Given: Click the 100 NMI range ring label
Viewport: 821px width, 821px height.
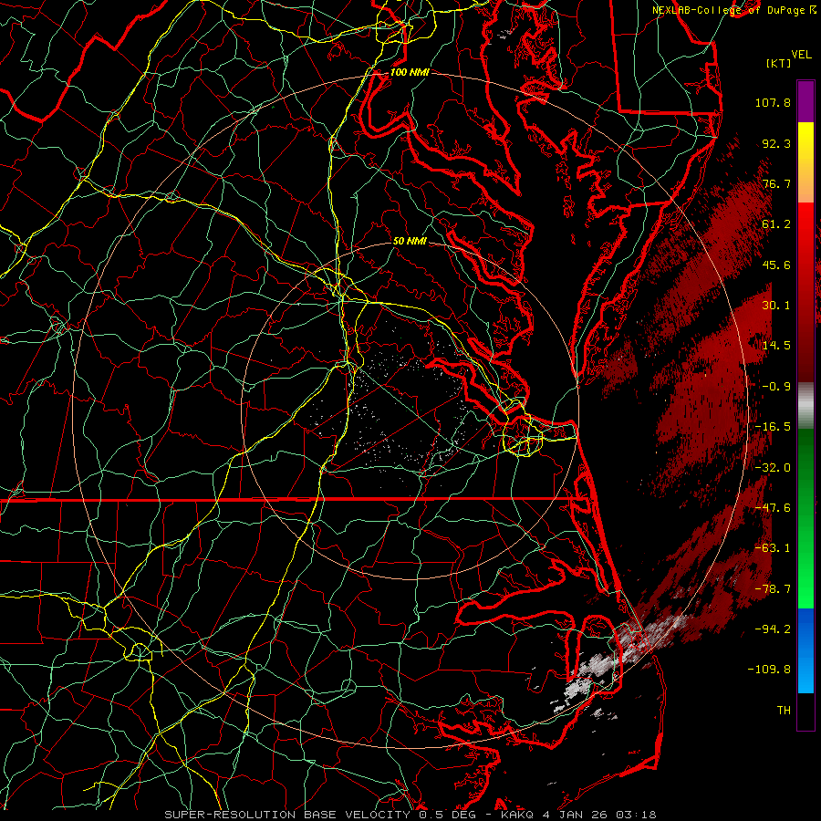Looking at the screenshot, I should 410,72.
